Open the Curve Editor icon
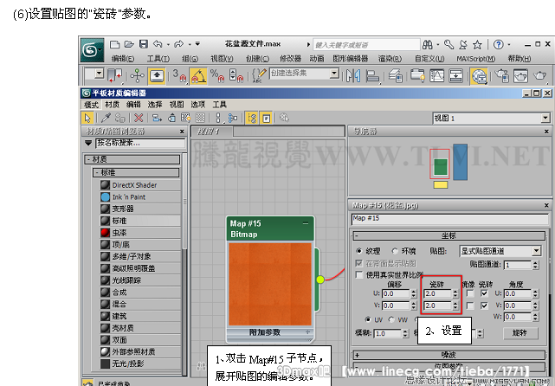The image size is (555, 386). point(436,75)
